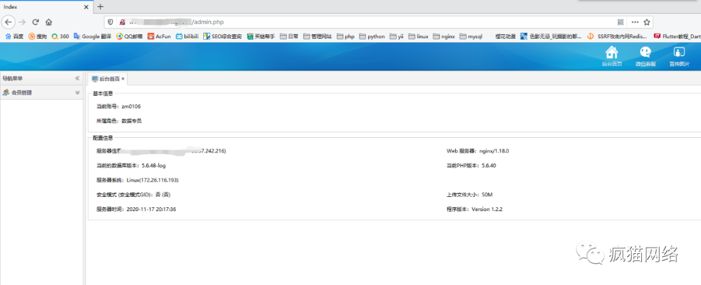Screen dimensions: 701x285
Task: Open the browser home page icon
Action: tap(49, 22)
